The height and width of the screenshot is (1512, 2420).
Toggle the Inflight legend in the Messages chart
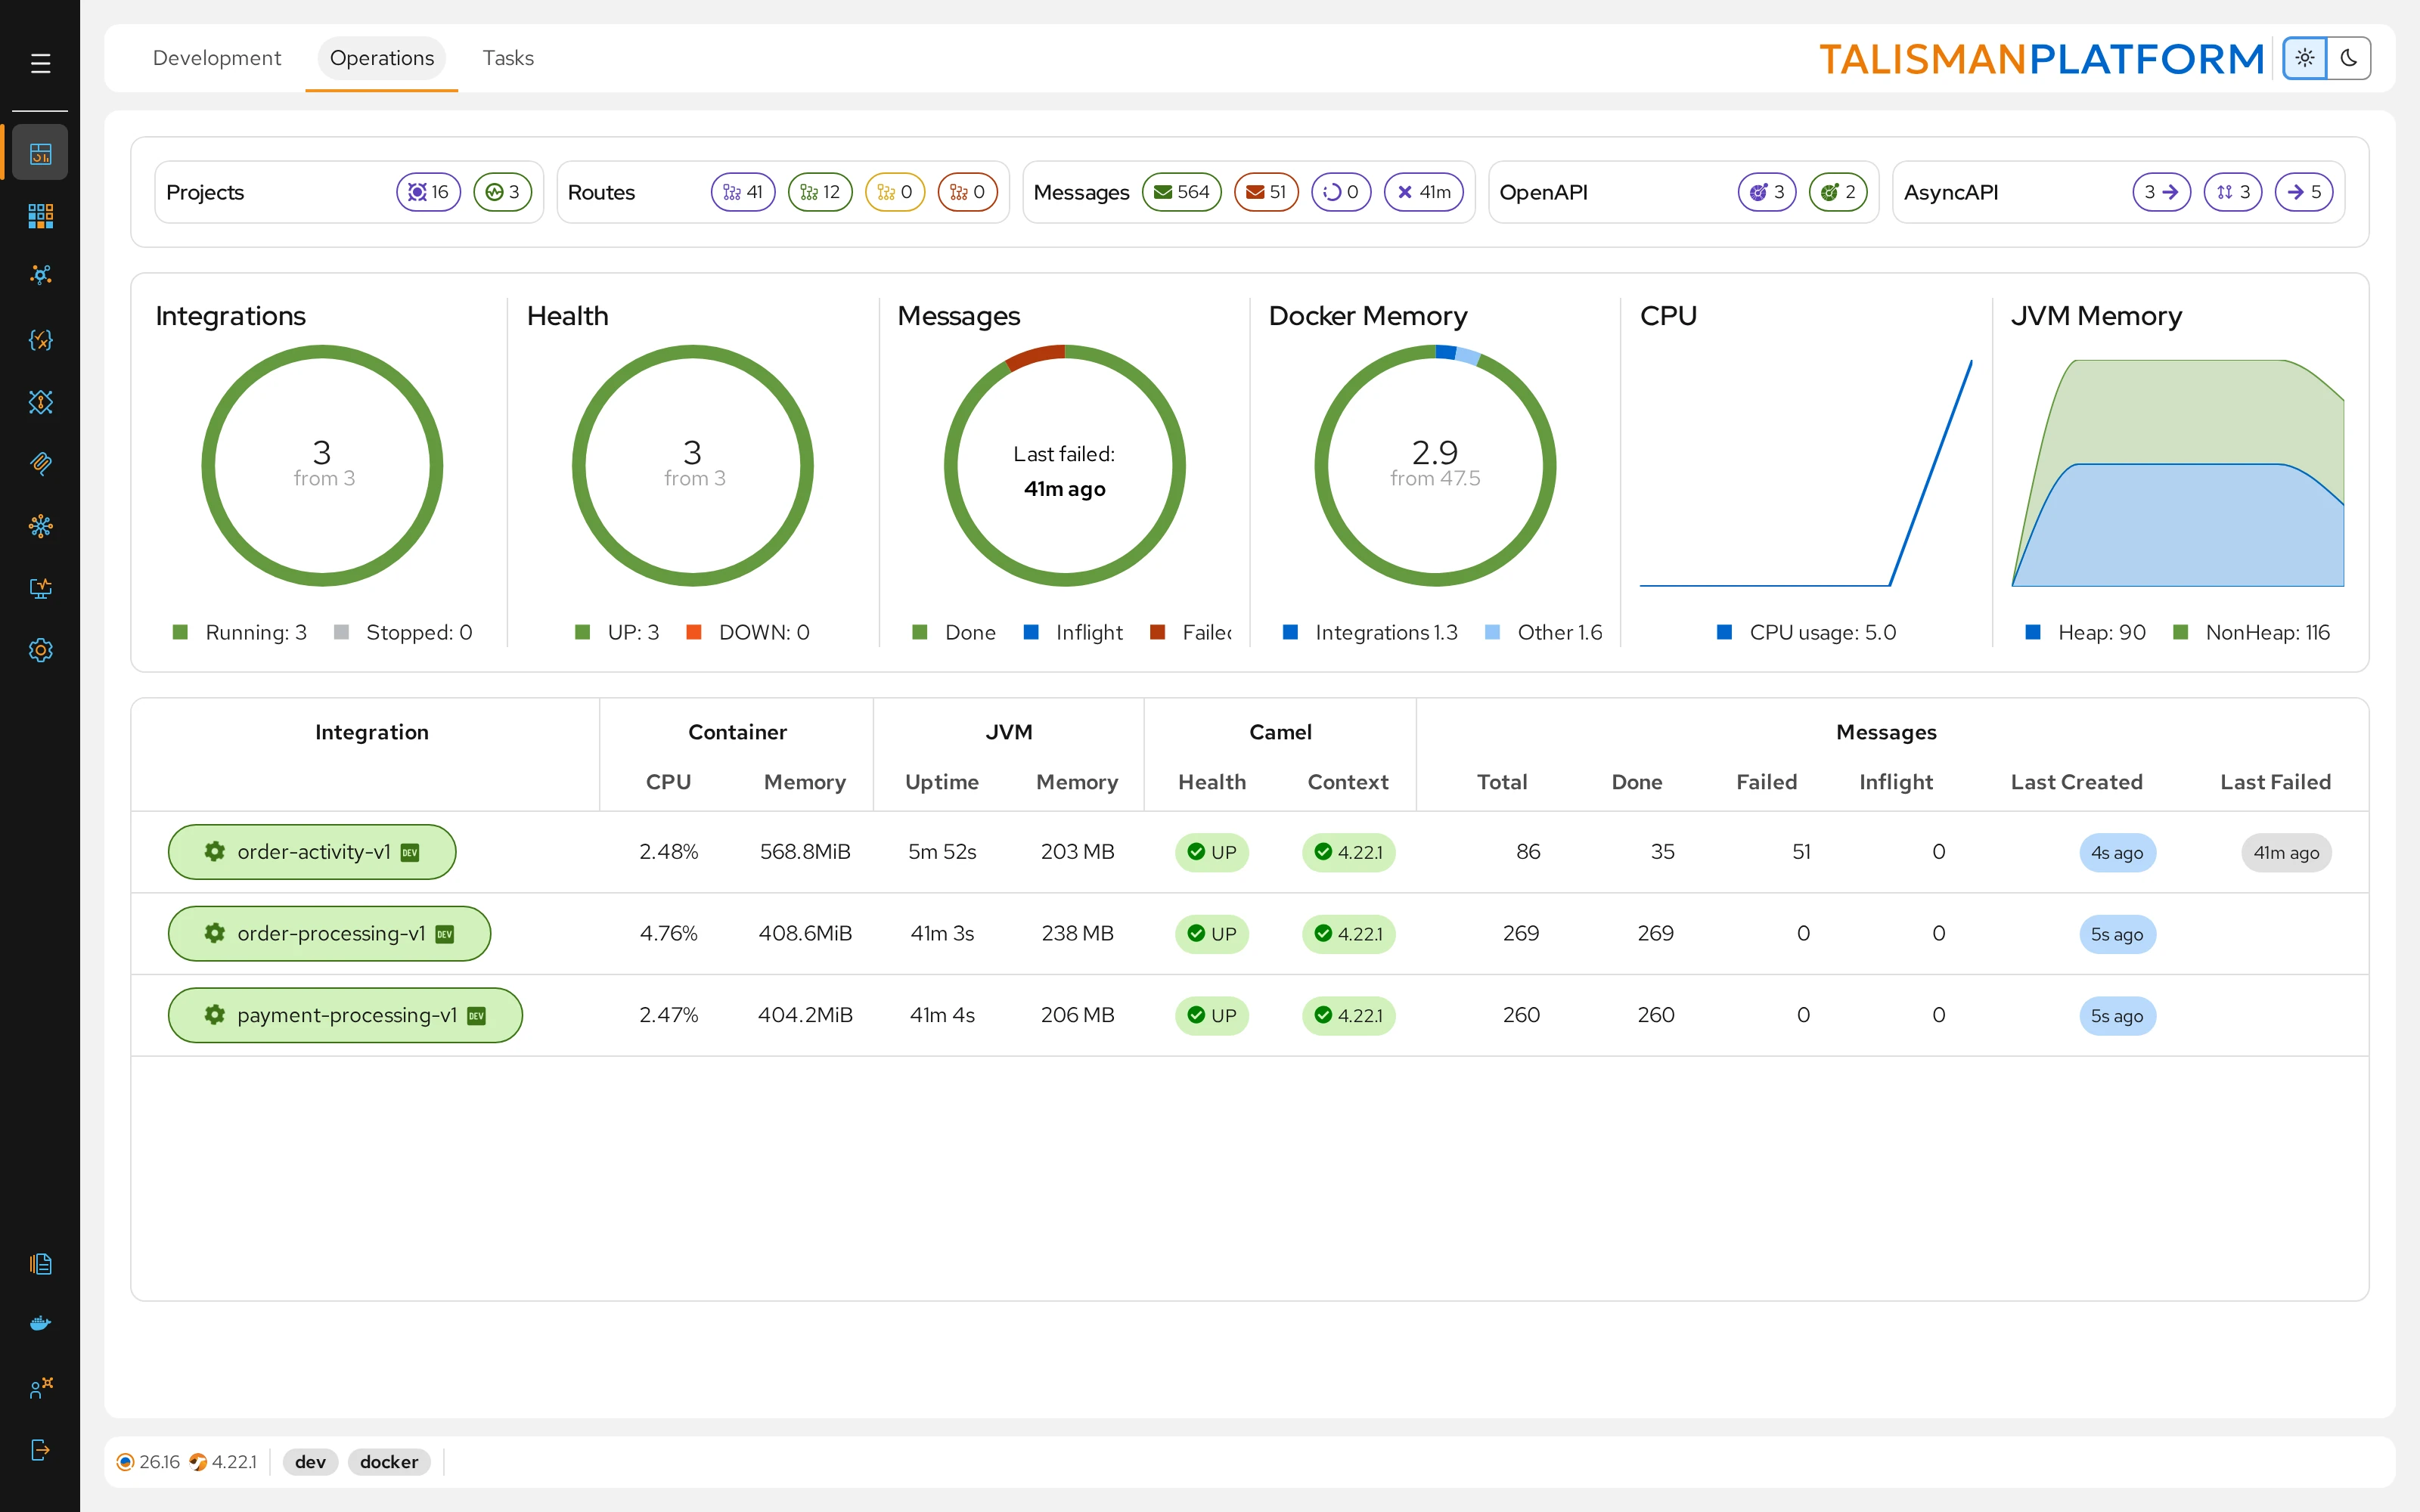1073,632
